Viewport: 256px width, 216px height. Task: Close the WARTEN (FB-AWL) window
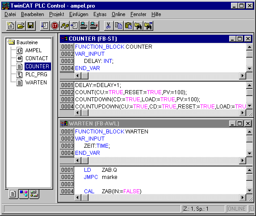248,124
